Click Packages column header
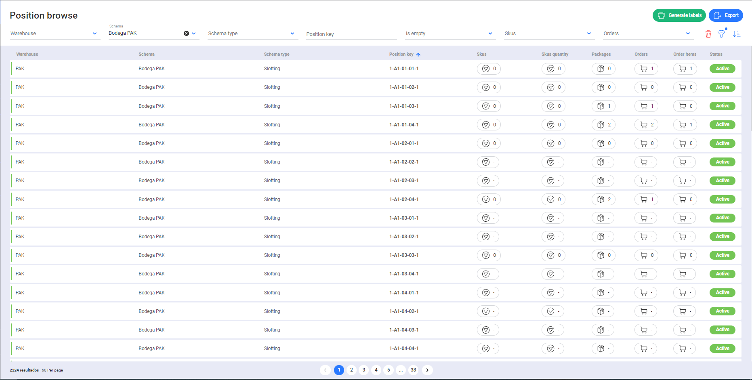752x380 pixels. pos(601,54)
